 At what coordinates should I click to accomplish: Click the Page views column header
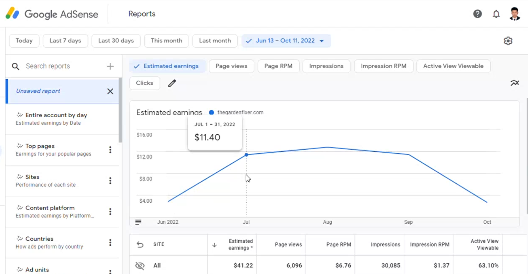(x=288, y=245)
